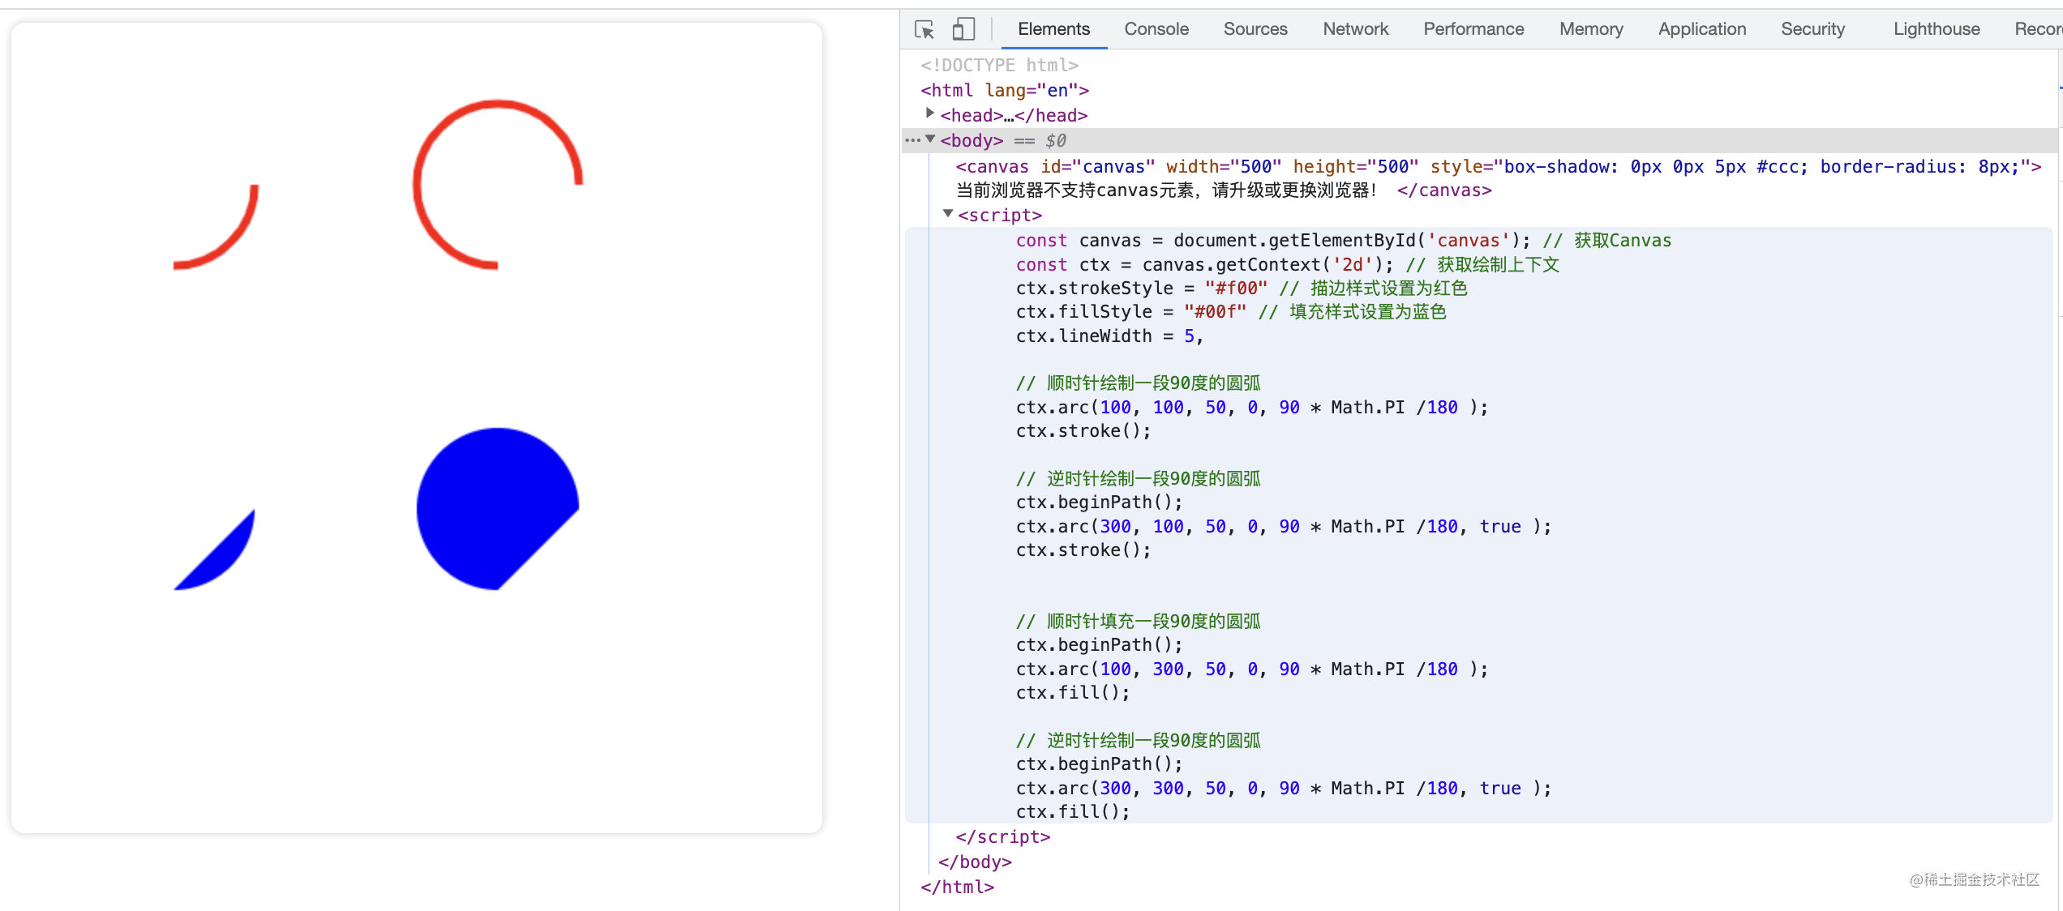This screenshot has height=911, width=2063.
Task: Open the Application tab
Action: tap(1701, 29)
